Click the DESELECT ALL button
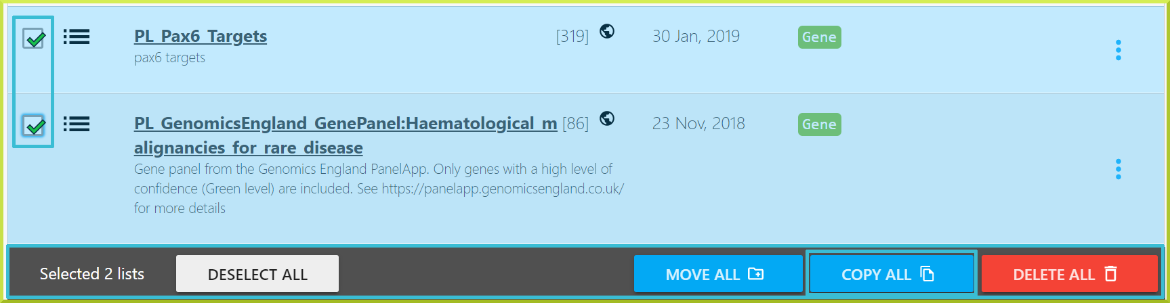Image resolution: width=1170 pixels, height=303 pixels. 257,274
